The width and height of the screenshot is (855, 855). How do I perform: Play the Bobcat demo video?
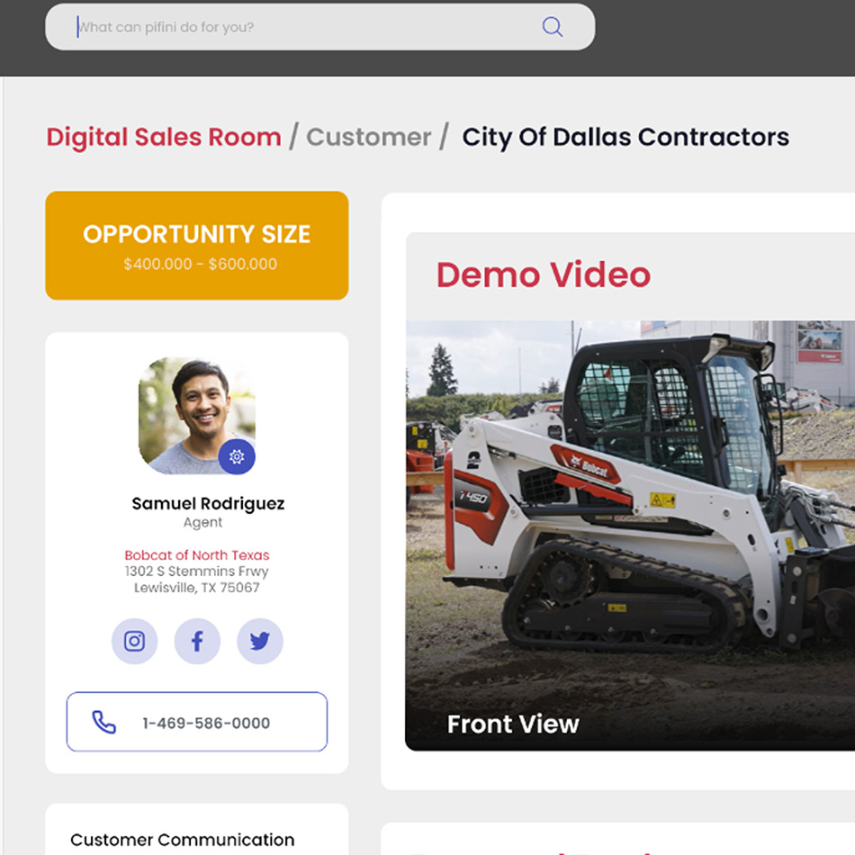(x=630, y=531)
